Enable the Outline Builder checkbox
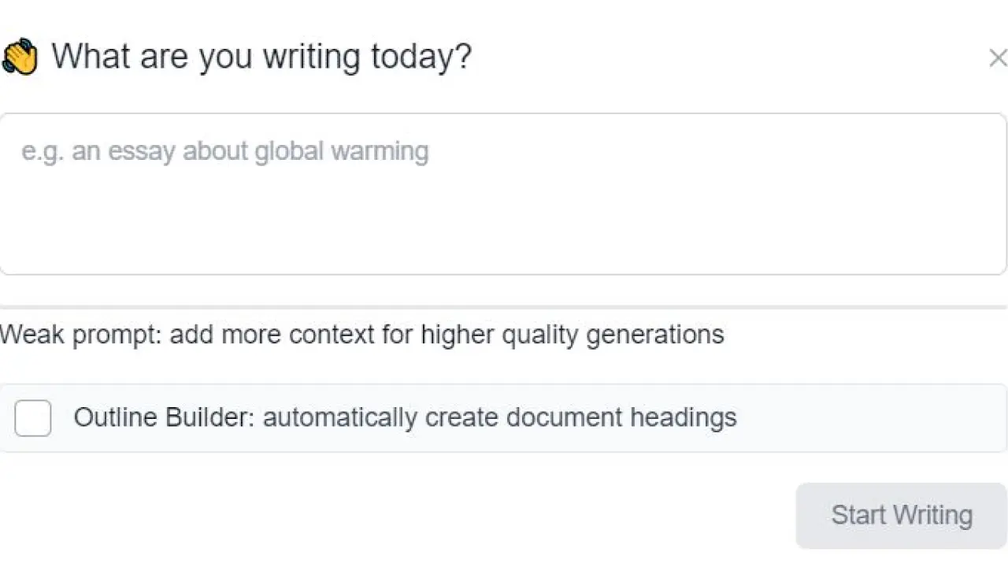1008x567 pixels. pos(33,417)
